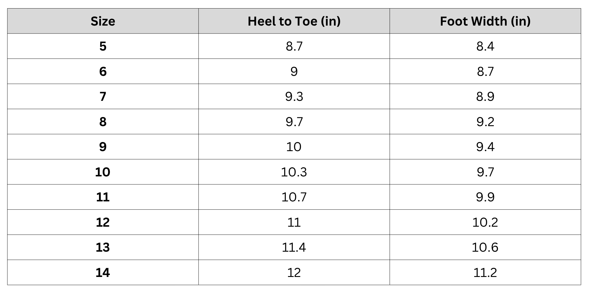Select foot width value 8.4

point(485,46)
